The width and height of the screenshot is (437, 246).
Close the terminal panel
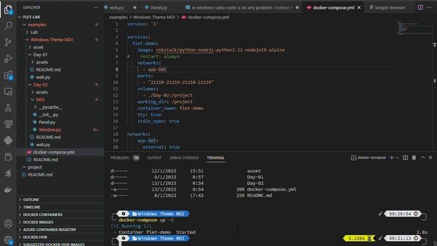point(431,158)
